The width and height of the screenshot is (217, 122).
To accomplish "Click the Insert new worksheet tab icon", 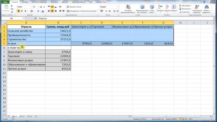I will click(x=36, y=116).
